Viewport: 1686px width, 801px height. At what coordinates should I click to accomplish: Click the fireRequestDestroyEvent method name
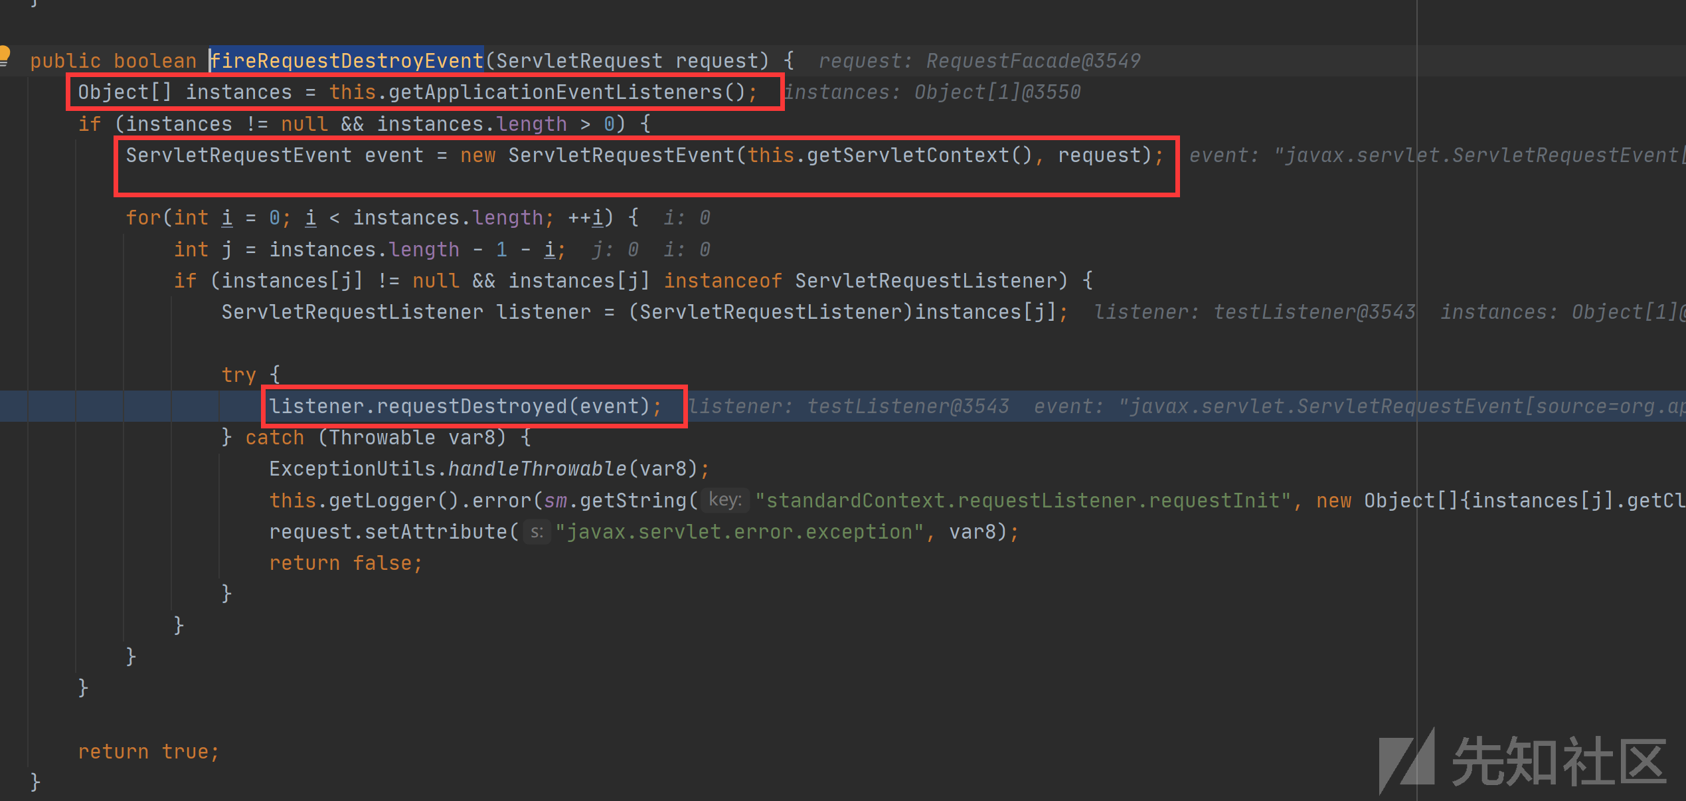pyautogui.click(x=347, y=61)
